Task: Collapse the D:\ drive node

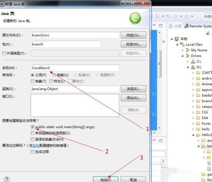Action: point(188,67)
